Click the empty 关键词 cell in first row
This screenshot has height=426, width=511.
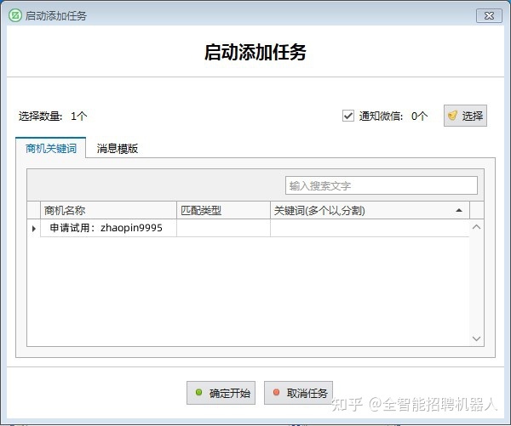369,228
